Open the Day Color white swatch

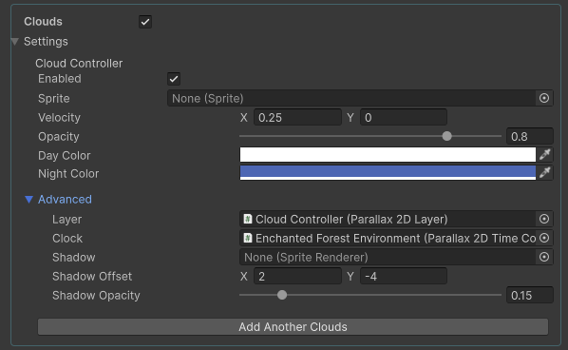[x=388, y=154]
